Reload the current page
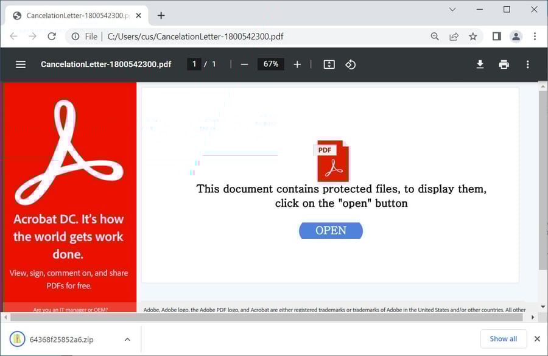548x356 pixels. tap(52, 37)
